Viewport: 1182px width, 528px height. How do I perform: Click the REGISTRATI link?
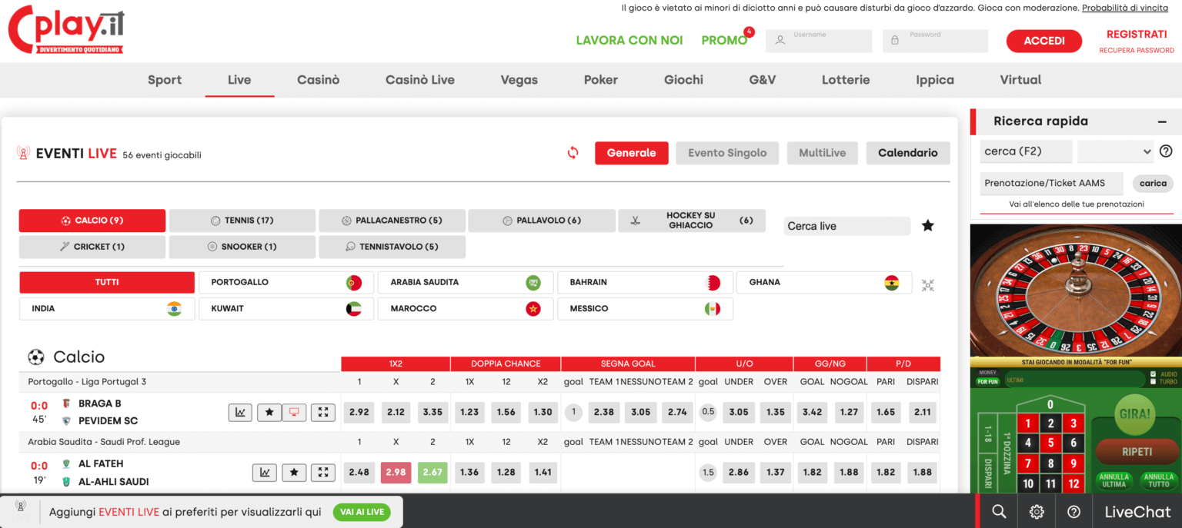point(1137,35)
